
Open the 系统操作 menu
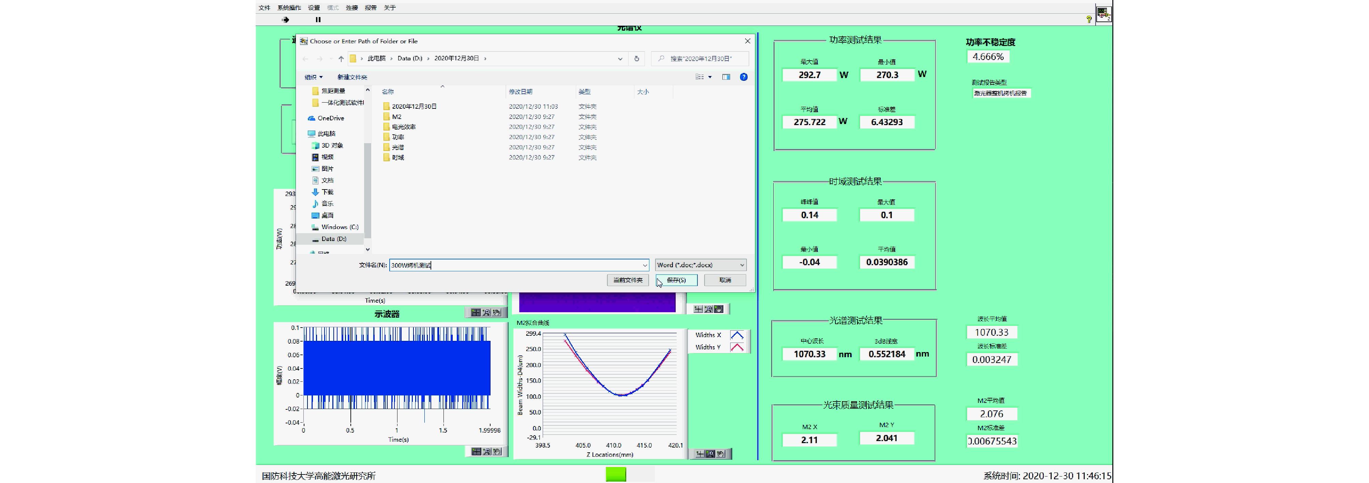(289, 7)
